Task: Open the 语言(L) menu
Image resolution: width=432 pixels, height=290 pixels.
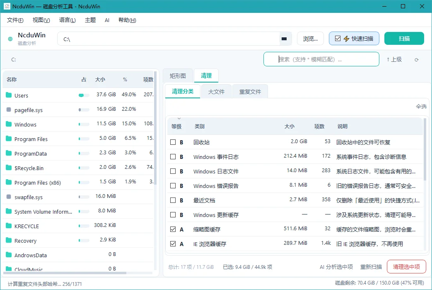Action: 67,20
